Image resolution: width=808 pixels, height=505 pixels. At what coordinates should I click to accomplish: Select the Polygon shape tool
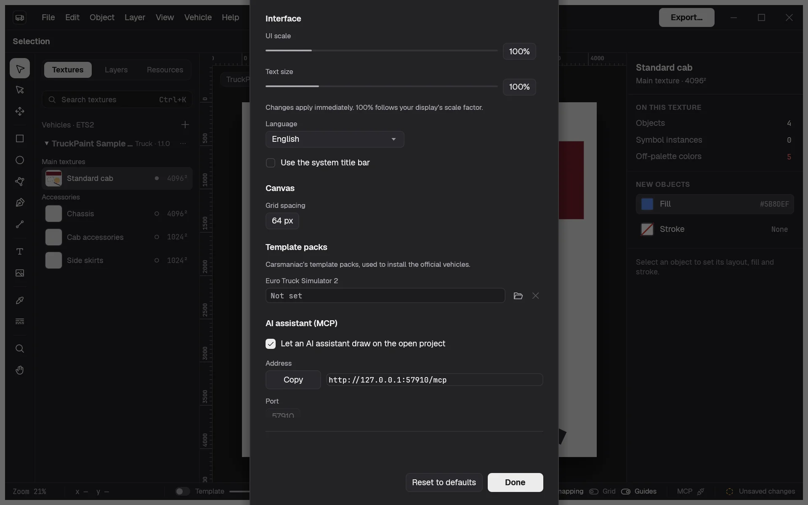20,181
